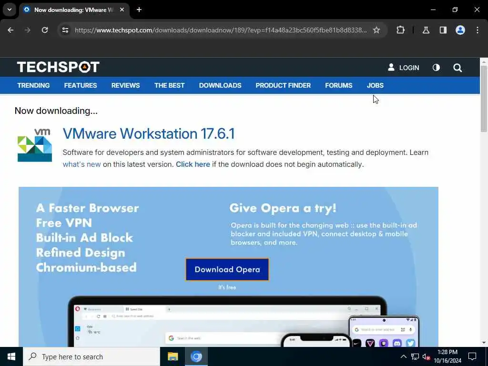Follow the "what's new" link
This screenshot has width=488, height=366.
(x=81, y=164)
